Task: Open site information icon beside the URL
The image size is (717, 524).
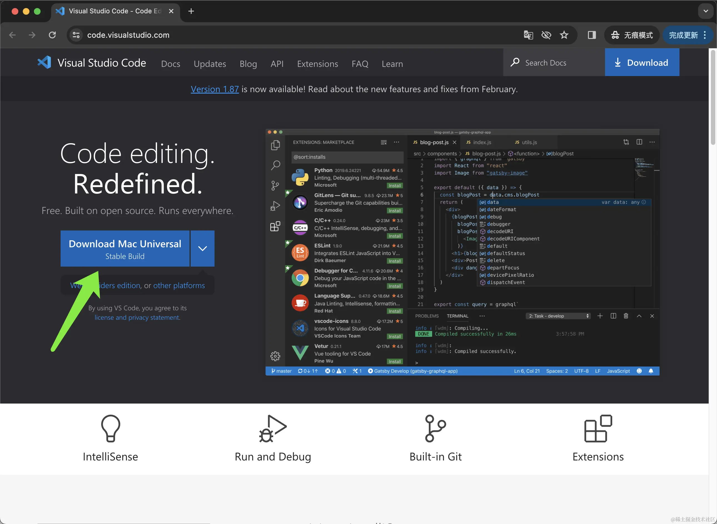Action: click(76, 35)
